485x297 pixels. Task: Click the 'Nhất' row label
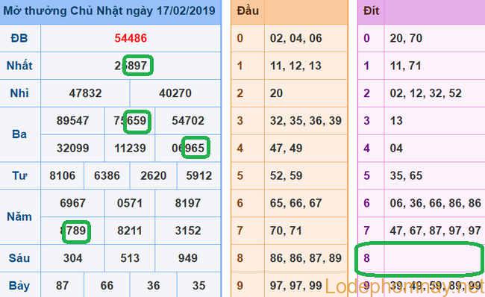point(19,66)
